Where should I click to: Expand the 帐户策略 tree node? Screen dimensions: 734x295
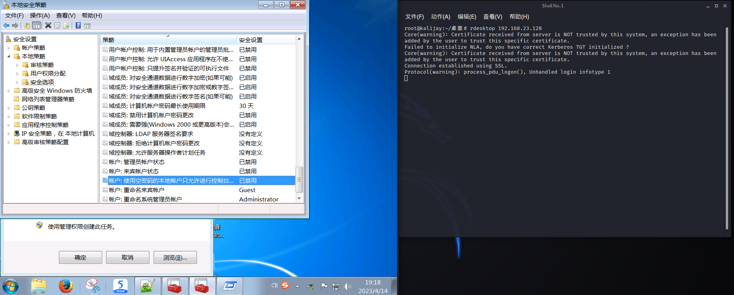(9, 48)
